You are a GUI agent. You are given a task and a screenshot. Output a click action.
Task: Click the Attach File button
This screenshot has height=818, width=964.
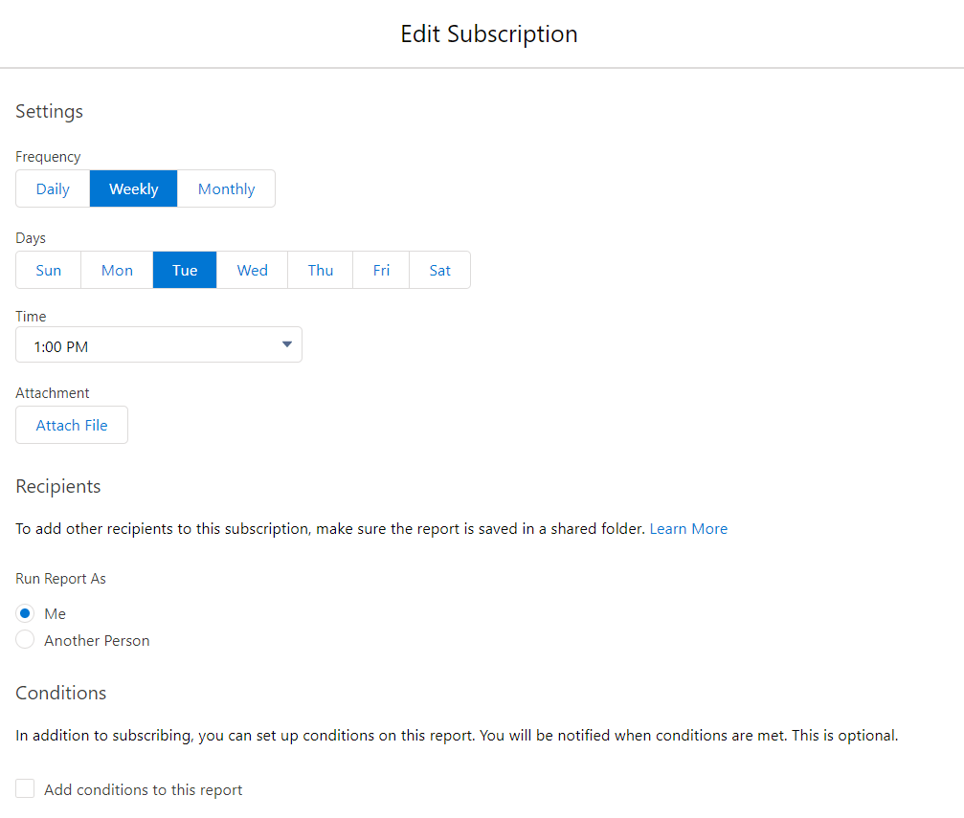pos(71,425)
